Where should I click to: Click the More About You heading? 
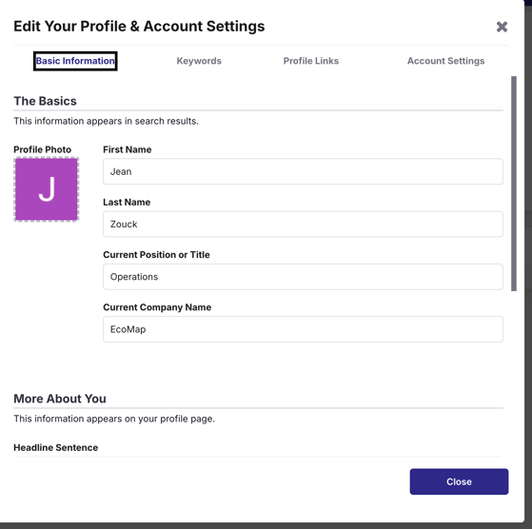coord(60,399)
